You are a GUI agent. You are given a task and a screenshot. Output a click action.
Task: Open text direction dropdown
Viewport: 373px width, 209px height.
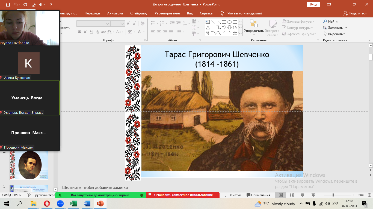[195, 21]
